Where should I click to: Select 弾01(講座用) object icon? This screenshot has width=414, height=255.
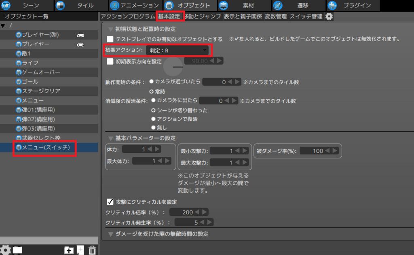tap(19, 110)
